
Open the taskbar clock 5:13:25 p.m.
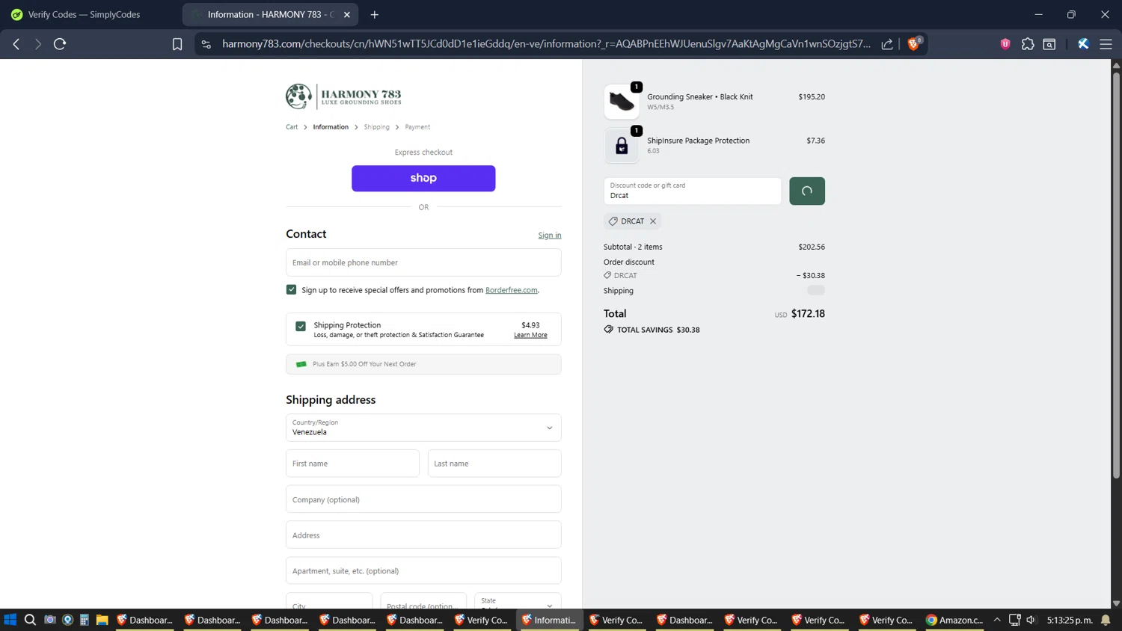(x=1070, y=620)
